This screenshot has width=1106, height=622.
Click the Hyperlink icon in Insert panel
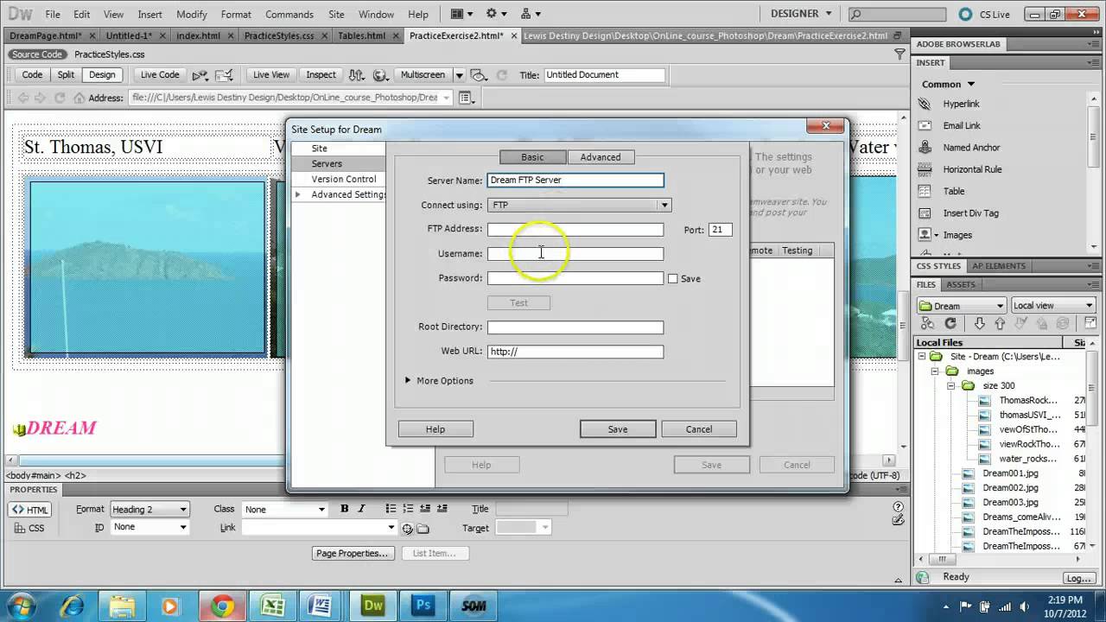(x=925, y=104)
